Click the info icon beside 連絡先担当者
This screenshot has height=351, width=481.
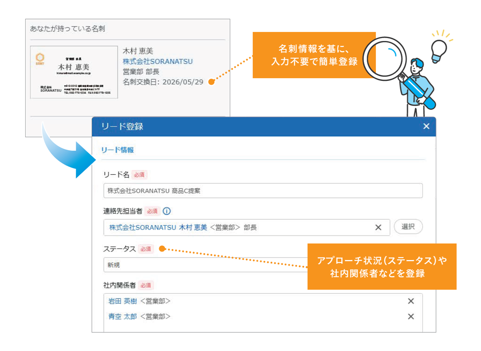coord(167,211)
